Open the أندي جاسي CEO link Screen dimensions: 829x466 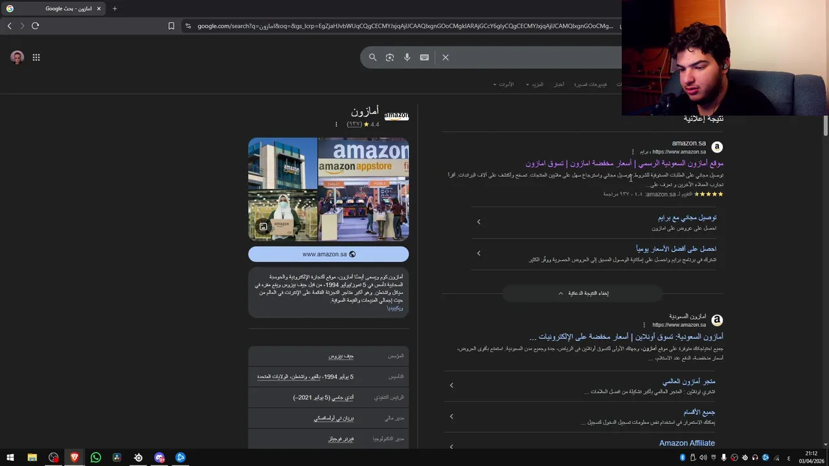[x=343, y=397]
